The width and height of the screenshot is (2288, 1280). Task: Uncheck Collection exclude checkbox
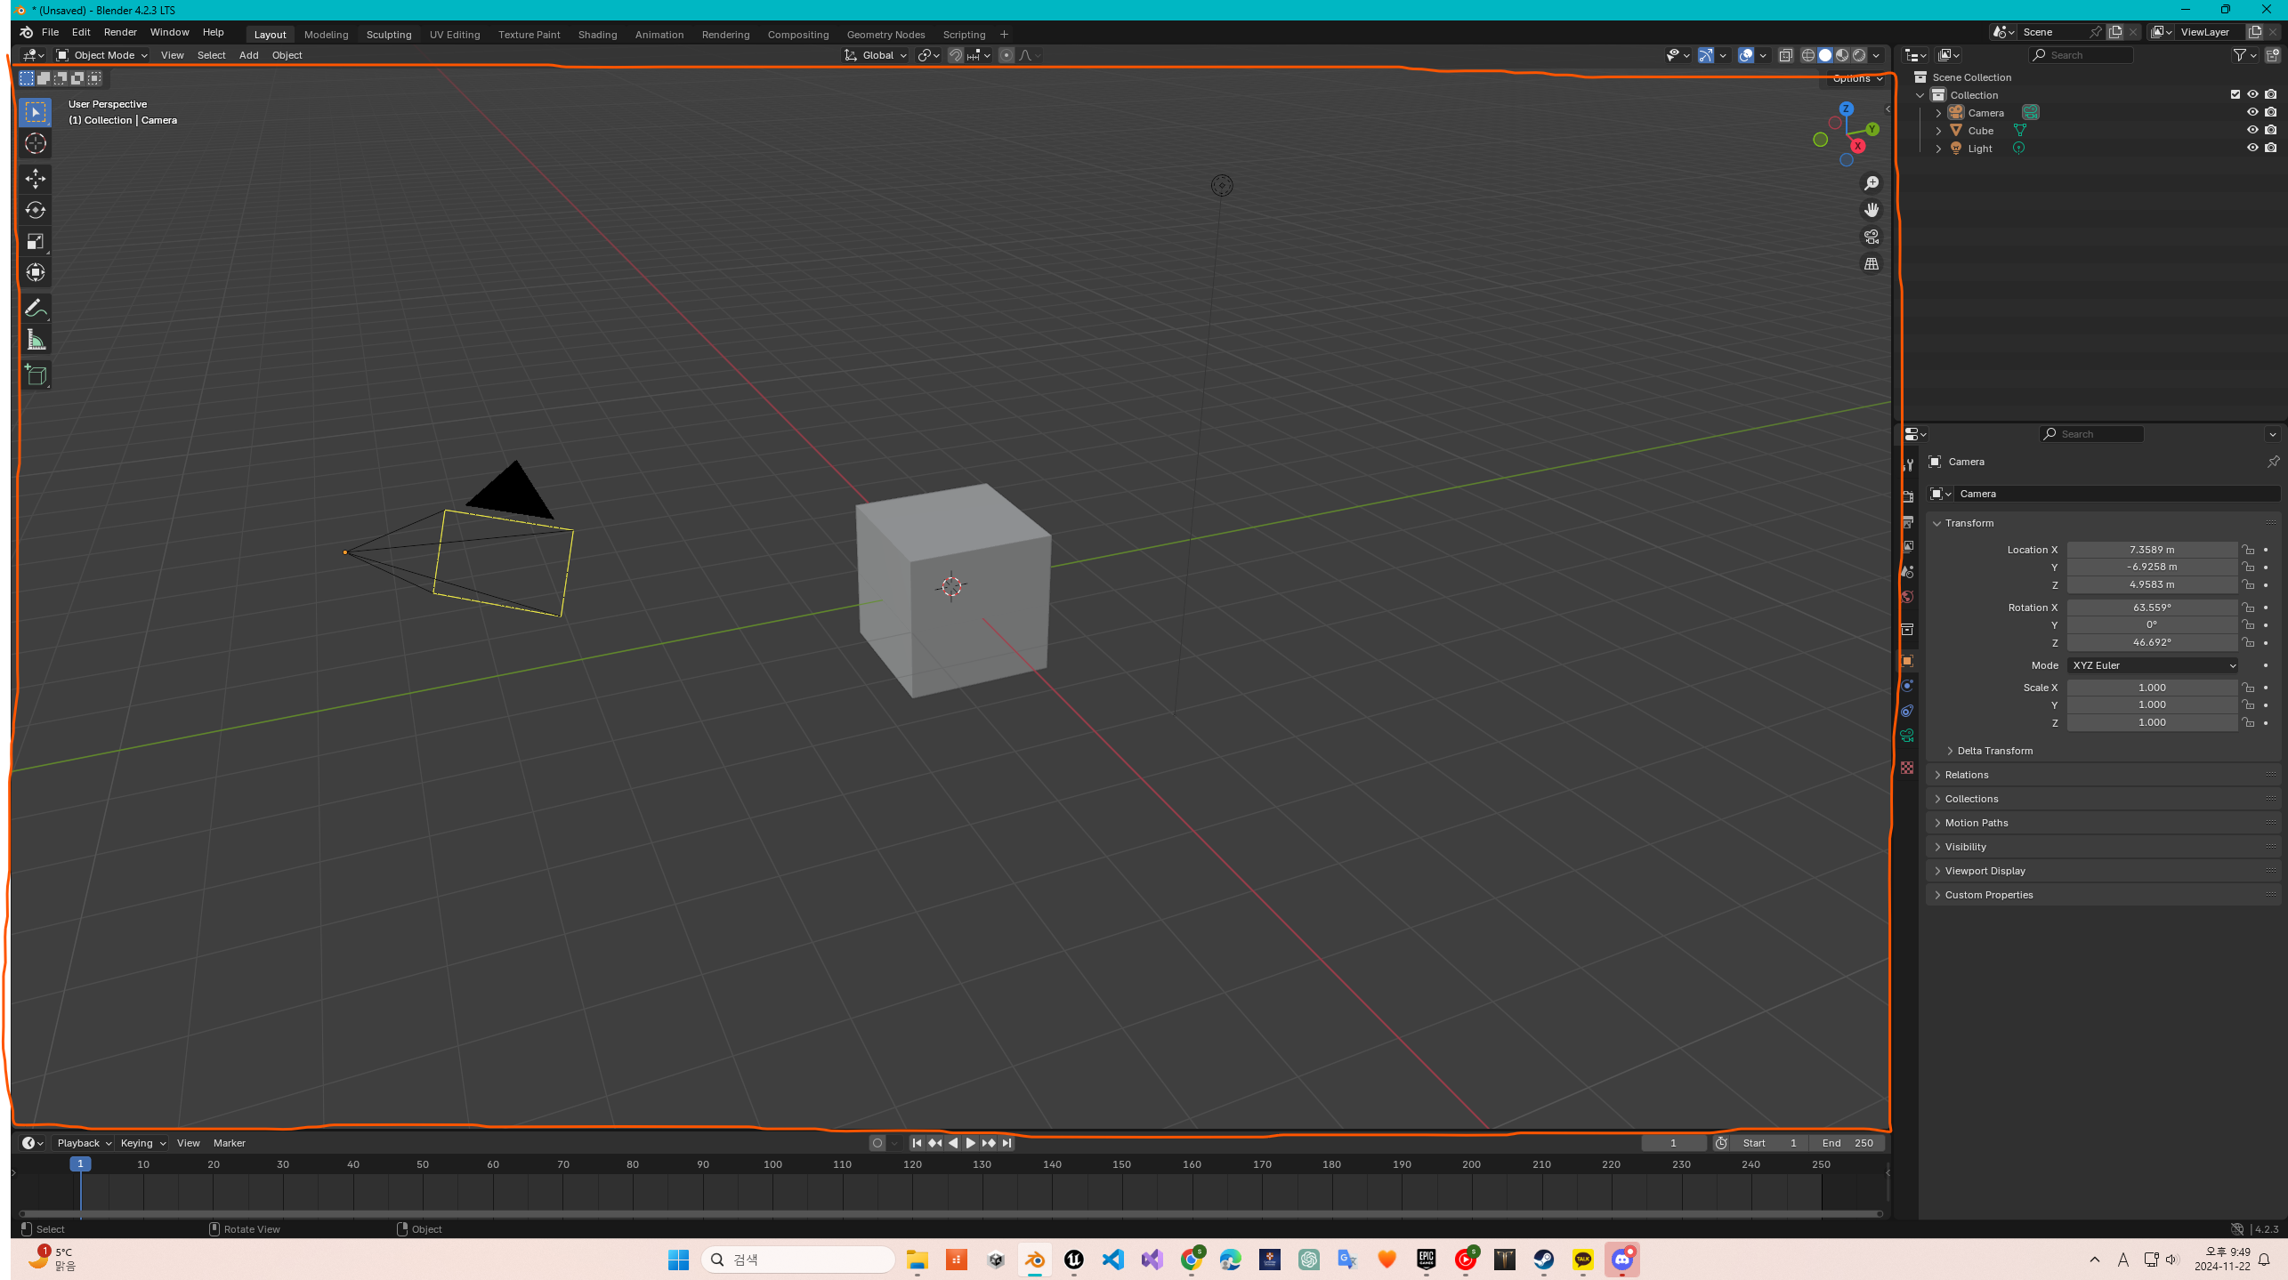coord(2235,94)
